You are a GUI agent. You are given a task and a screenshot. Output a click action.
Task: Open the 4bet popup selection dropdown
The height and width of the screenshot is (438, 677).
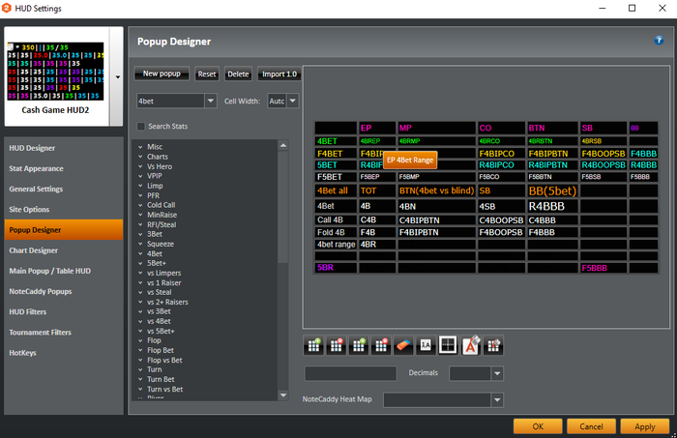pos(210,101)
